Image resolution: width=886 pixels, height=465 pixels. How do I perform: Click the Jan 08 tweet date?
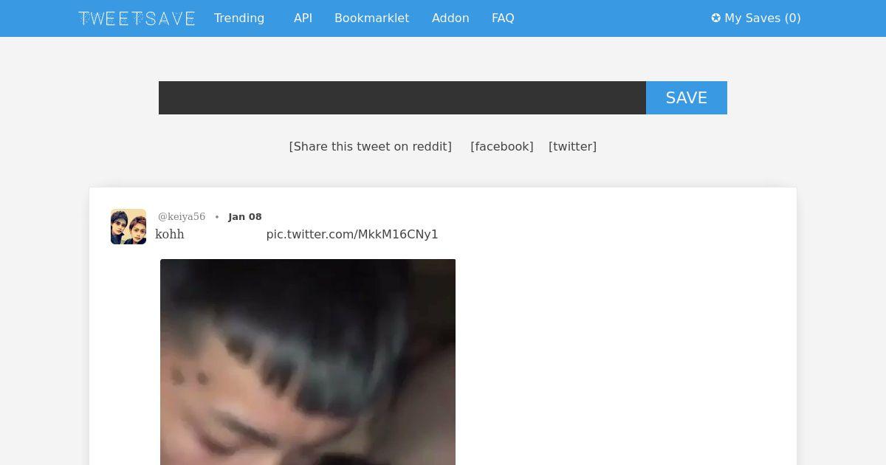pyautogui.click(x=245, y=216)
